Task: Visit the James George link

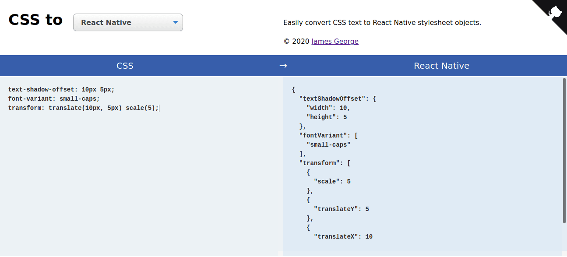Action: tap(335, 42)
